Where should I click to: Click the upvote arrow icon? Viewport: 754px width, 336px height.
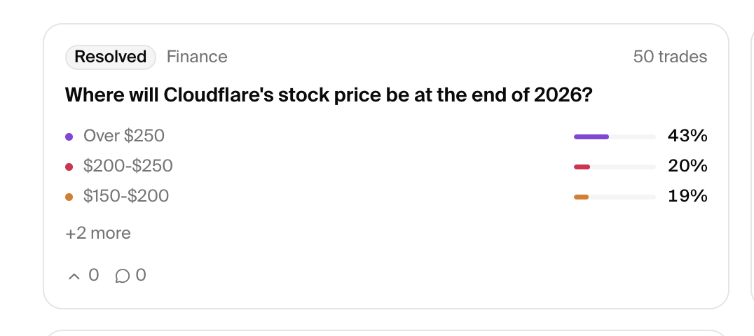point(74,276)
